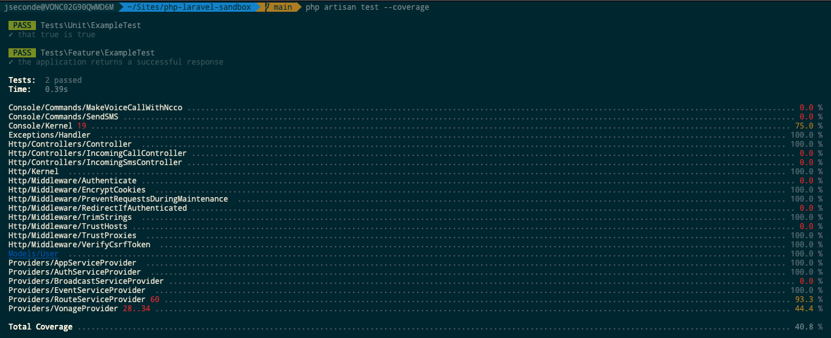Viewport: 831px width, 338px height.
Task: Click Http/Controllers/IncomingSmsController entry
Action: tap(95, 162)
